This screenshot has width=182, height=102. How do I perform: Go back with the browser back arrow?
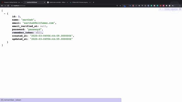pos(2,6)
